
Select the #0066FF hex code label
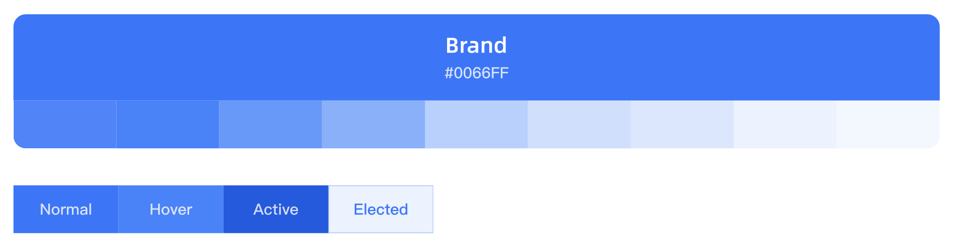(476, 73)
